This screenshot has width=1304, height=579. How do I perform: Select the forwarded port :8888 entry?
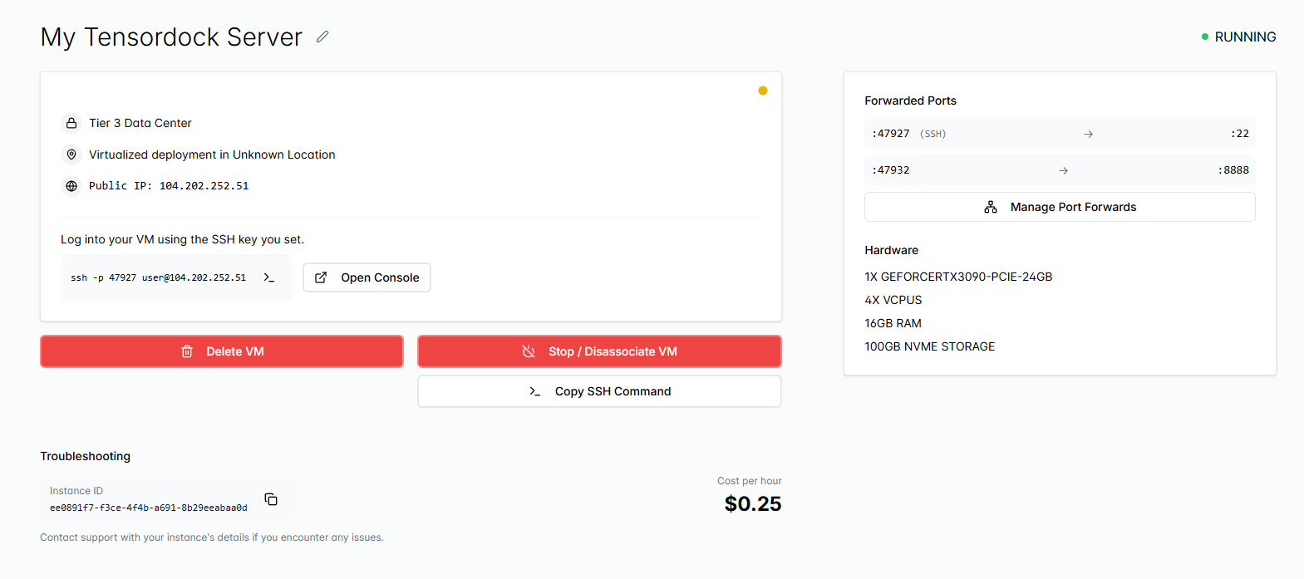1233,170
